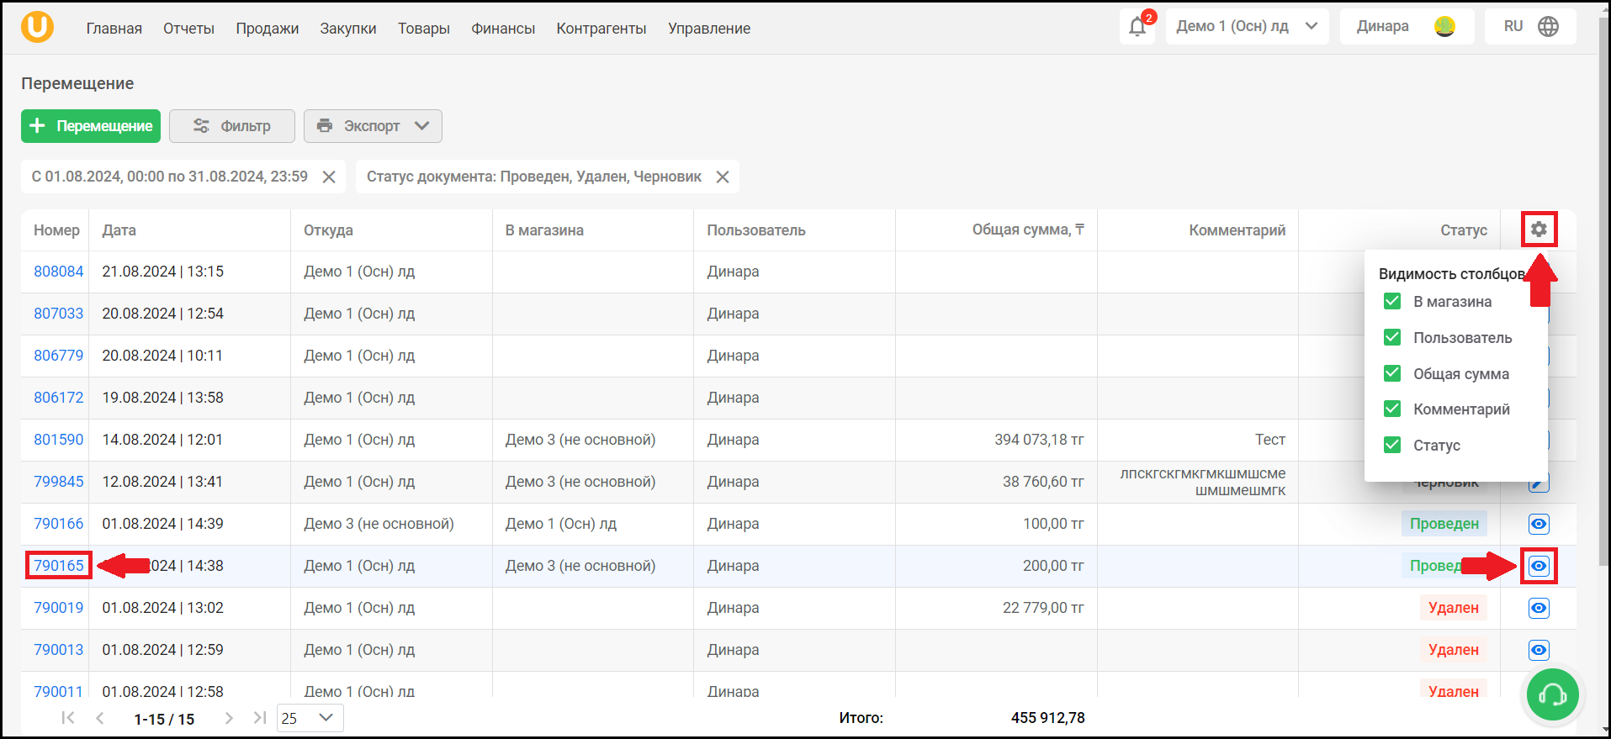
Task: Click the 1-15 / 15 pagination counter
Action: [164, 719]
